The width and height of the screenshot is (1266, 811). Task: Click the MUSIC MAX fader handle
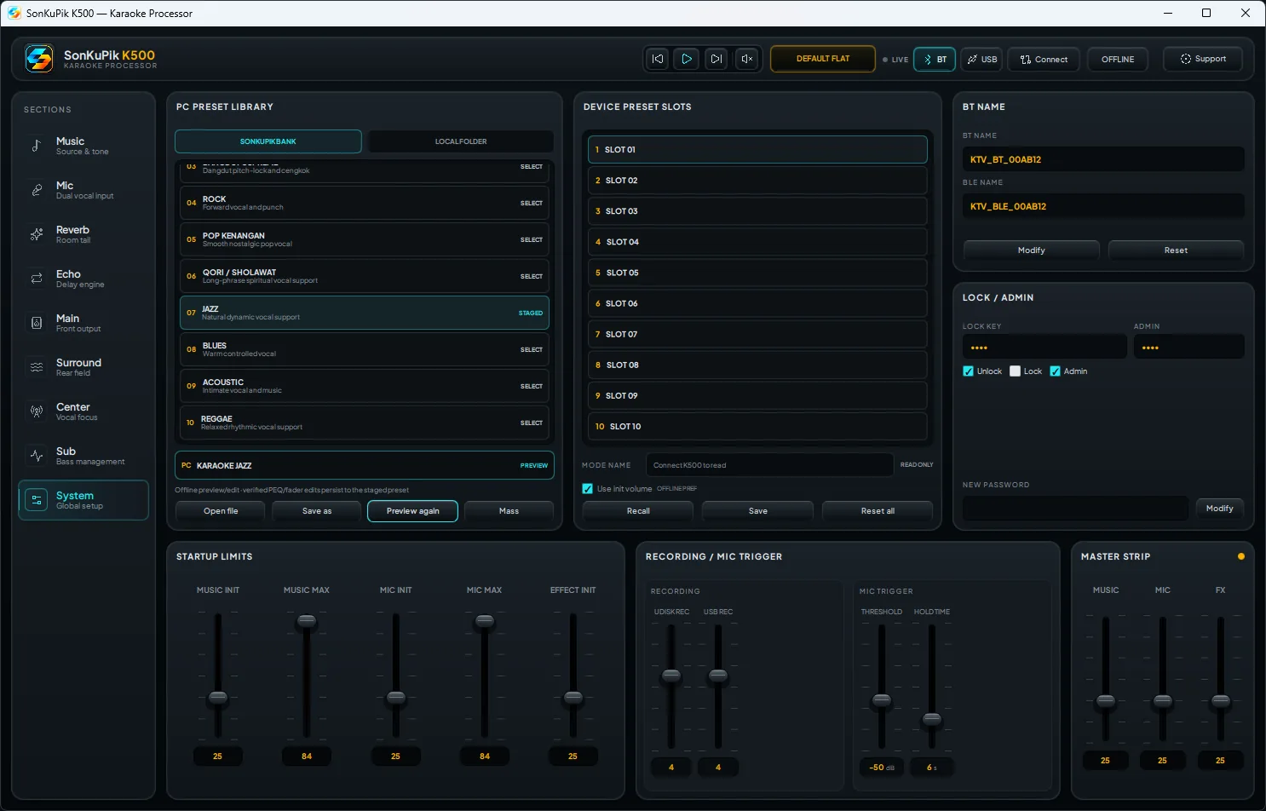coord(307,622)
